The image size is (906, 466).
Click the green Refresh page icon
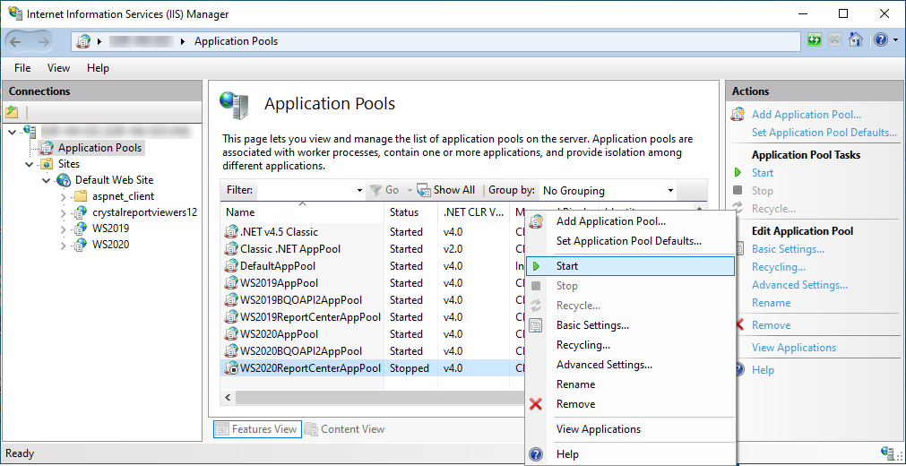(x=815, y=40)
